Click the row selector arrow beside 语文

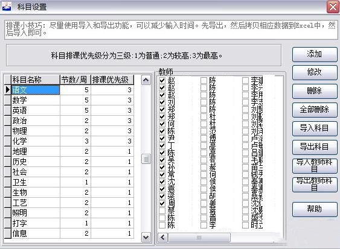(8, 90)
